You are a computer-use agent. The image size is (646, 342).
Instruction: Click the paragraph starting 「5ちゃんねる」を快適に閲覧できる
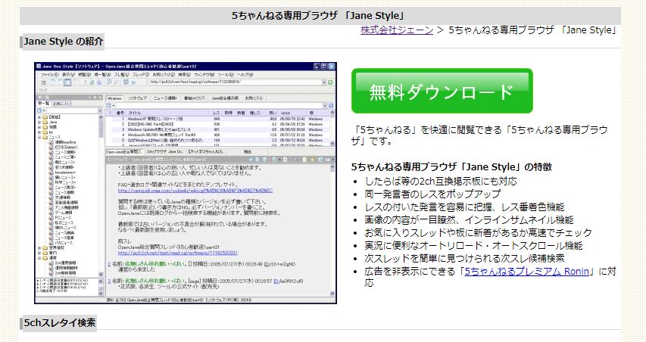(x=479, y=135)
